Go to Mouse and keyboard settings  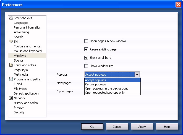(28, 51)
